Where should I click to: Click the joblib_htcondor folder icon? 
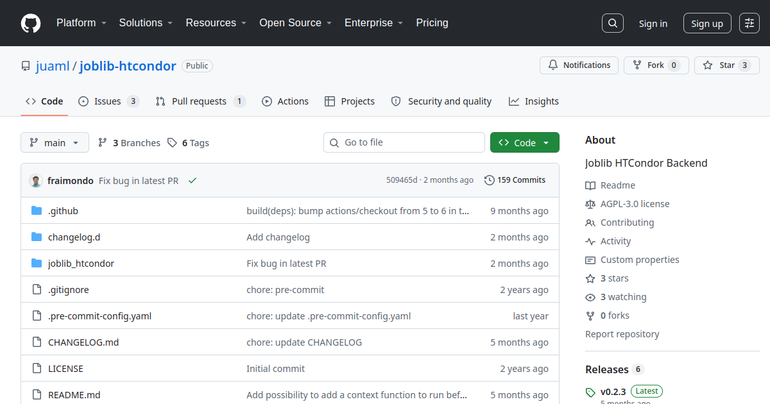tap(37, 264)
